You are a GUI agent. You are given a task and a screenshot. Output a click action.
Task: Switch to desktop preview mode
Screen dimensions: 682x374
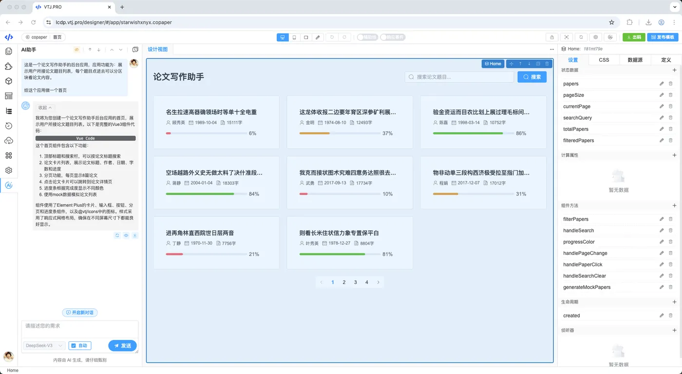coord(283,37)
